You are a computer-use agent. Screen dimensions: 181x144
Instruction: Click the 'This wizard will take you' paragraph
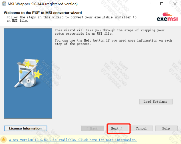(x=109, y=32)
